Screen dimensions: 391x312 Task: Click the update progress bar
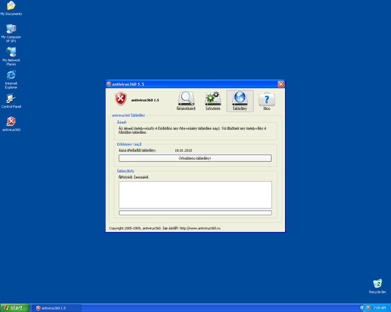pos(195,213)
